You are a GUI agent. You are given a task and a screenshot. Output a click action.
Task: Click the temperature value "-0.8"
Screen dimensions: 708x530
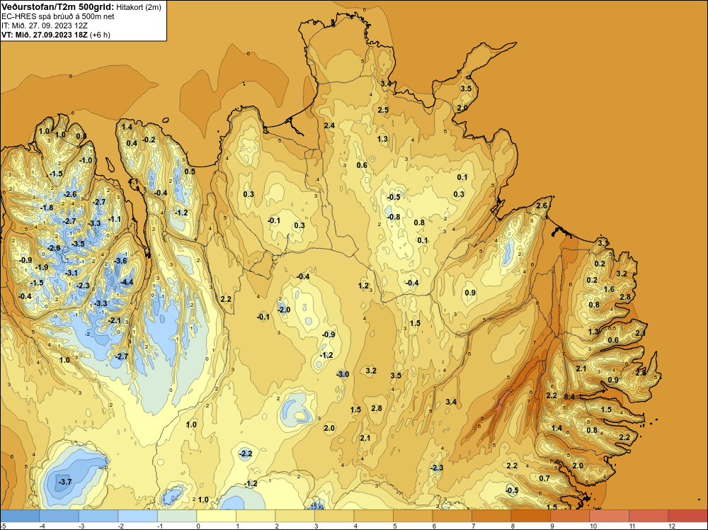(x=393, y=217)
